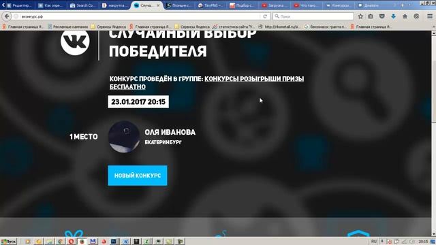Open the Конкурсы розыгрыши призы бесплатно group link
Viewport: 436px width, 245px height.
coord(206,83)
